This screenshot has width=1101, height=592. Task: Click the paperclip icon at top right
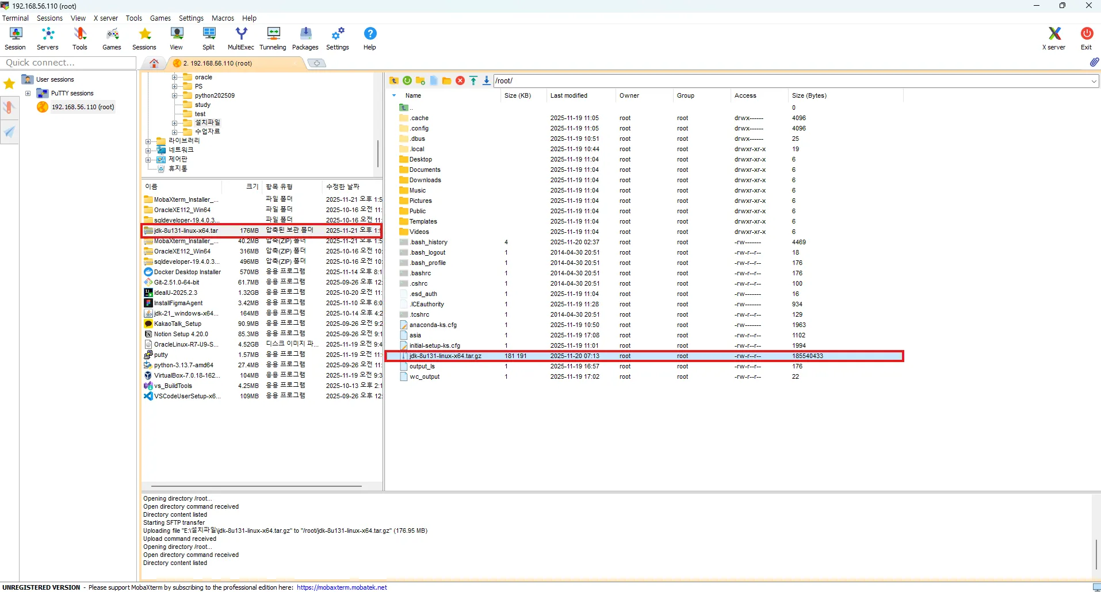pyautogui.click(x=1094, y=62)
